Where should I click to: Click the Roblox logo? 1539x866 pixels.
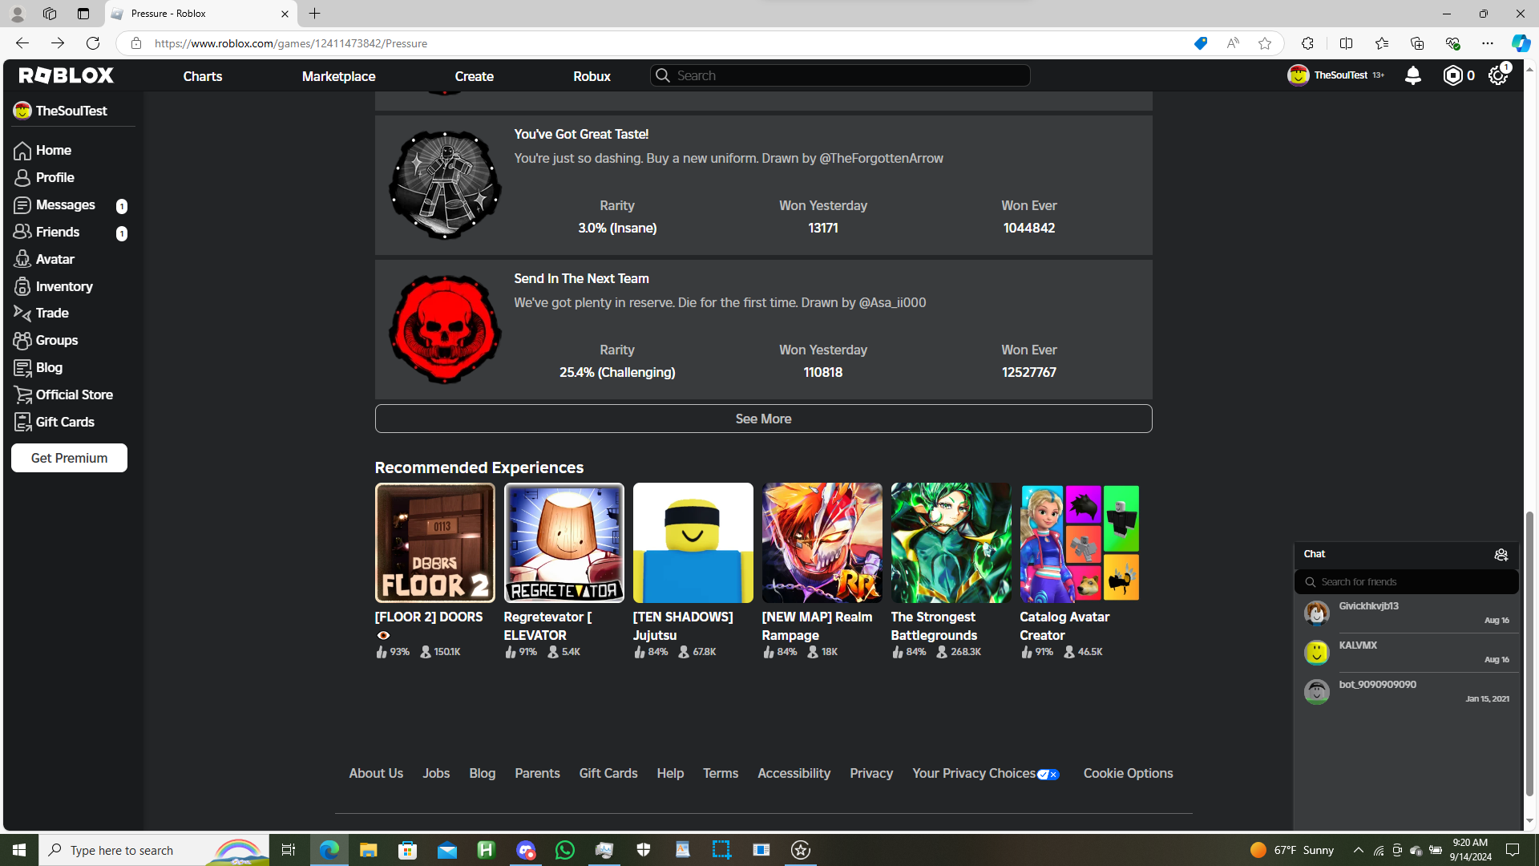pos(67,75)
